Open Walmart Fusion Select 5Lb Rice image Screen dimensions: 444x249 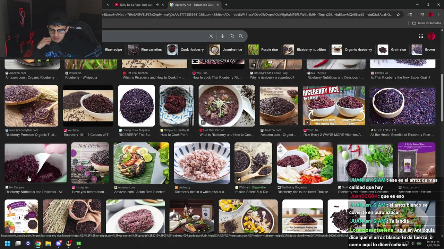pyautogui.click(x=253, y=163)
